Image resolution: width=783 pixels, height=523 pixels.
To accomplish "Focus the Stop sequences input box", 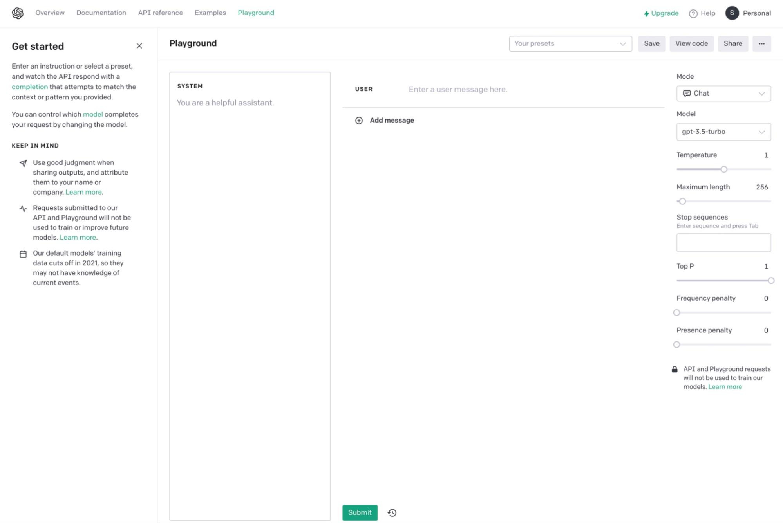I will [723, 243].
